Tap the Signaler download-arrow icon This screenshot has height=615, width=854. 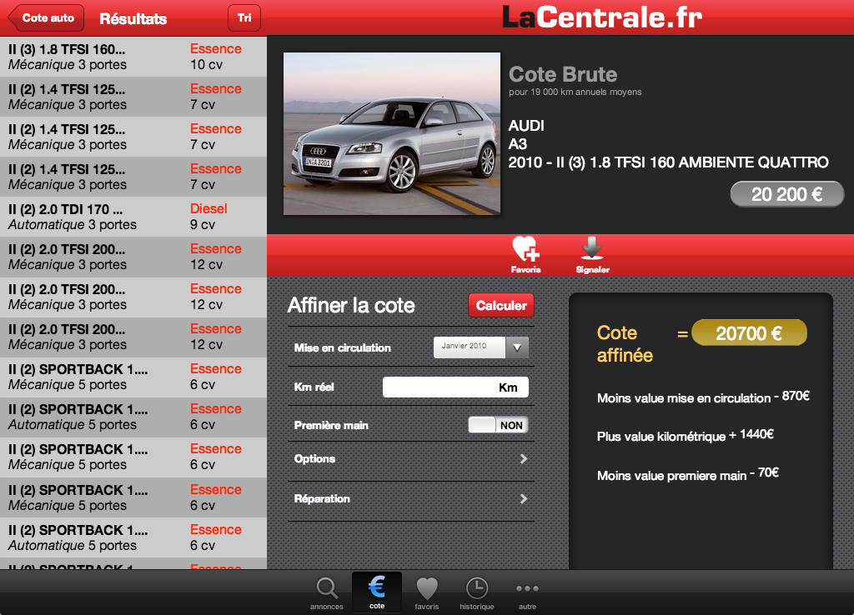(x=593, y=254)
